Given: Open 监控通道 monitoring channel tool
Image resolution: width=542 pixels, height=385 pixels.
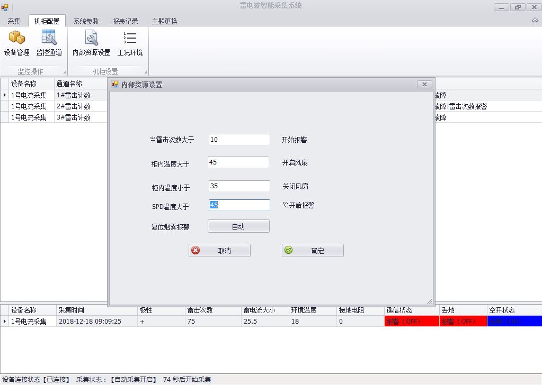Looking at the screenshot, I should point(49,43).
